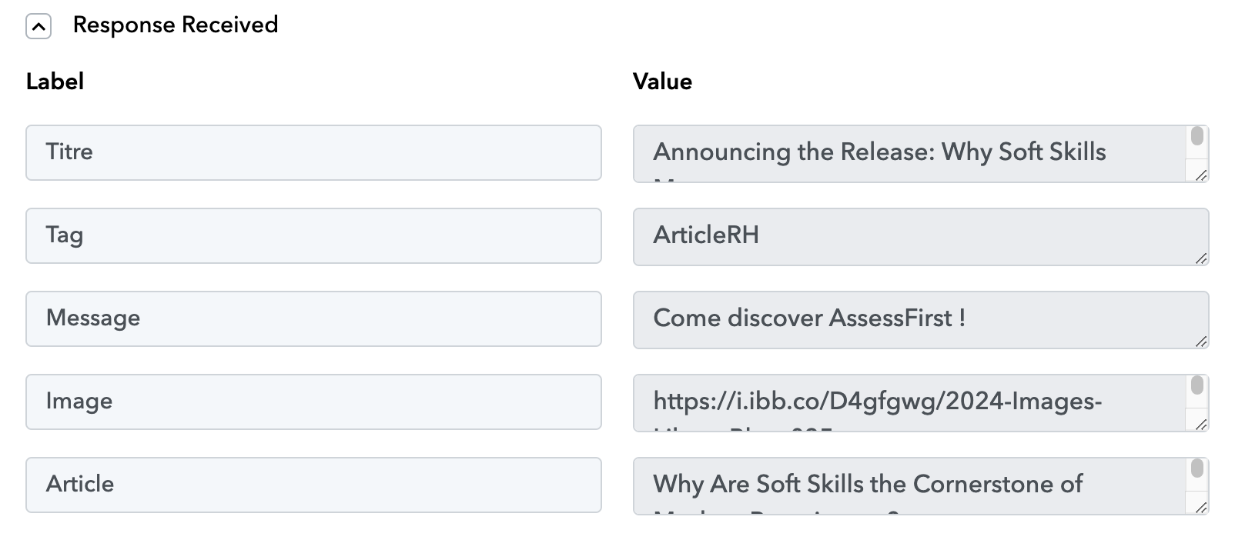Click the Why Are Soft Skills value box

(921, 486)
